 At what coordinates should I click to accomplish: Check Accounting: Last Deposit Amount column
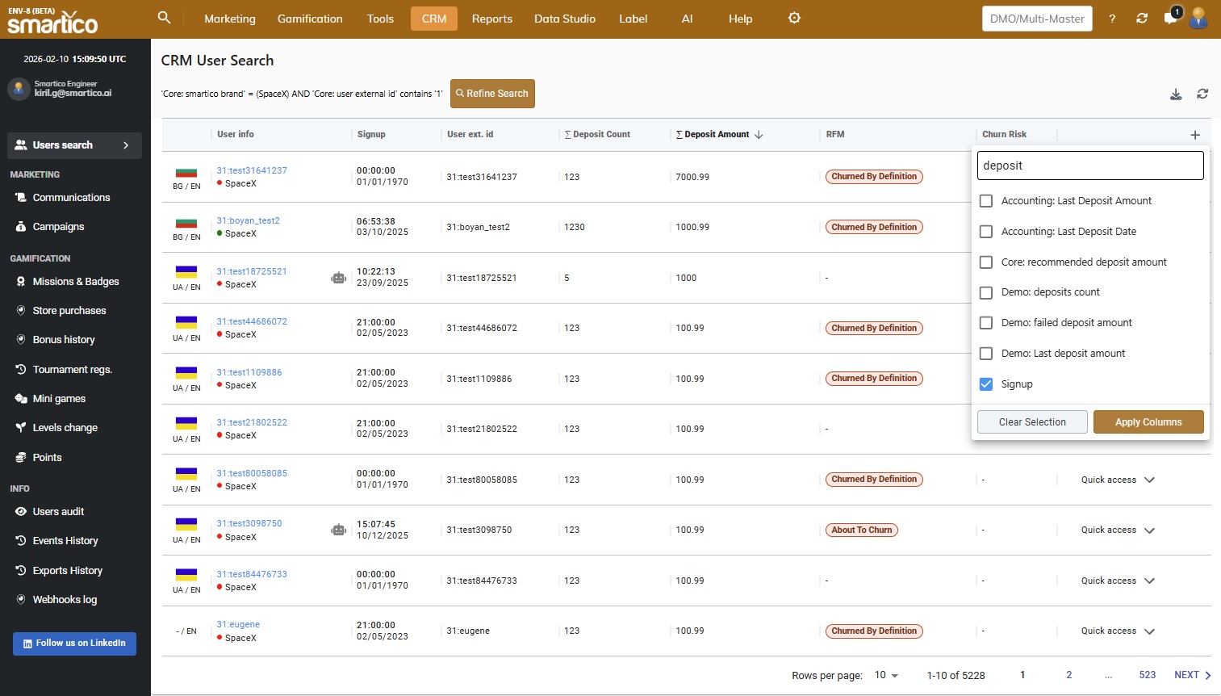point(985,201)
